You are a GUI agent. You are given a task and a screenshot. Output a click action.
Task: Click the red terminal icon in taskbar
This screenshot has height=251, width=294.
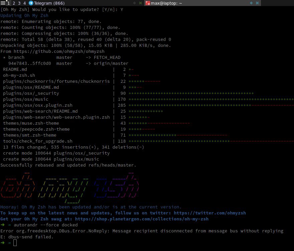pos(148,3)
